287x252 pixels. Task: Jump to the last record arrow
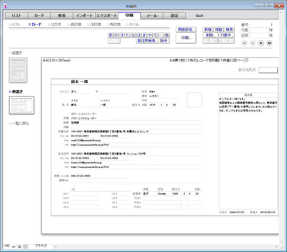point(269,43)
